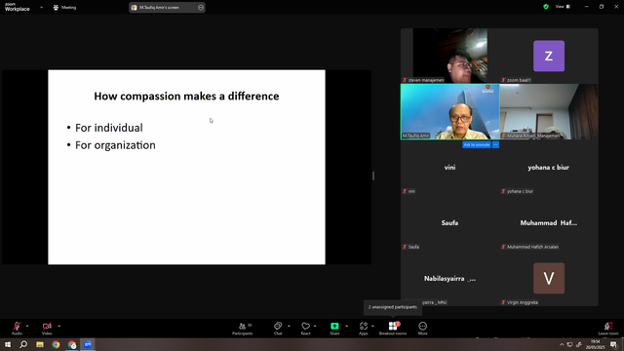The height and width of the screenshot is (351, 624).
Task: Click slide title How compassion makes a difference
Action: (x=186, y=96)
